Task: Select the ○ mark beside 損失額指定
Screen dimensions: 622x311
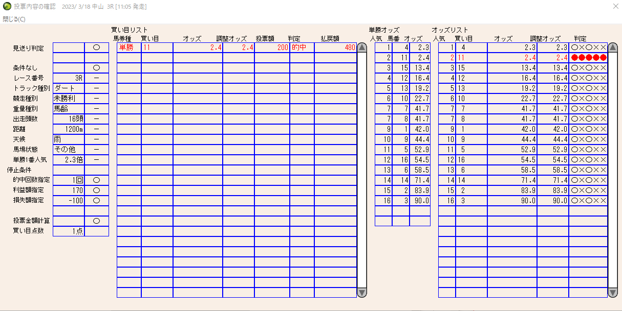Action: 96,201
